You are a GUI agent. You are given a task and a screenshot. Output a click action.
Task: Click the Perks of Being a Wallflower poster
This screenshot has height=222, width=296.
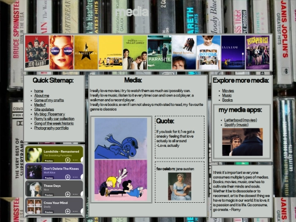click(x=135, y=52)
